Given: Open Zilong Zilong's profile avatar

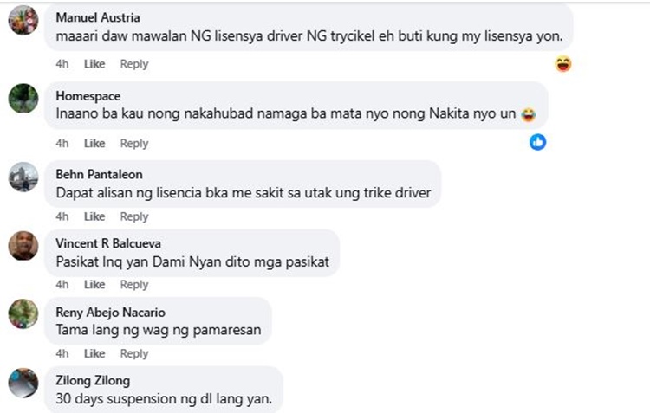Looking at the screenshot, I should [23, 383].
